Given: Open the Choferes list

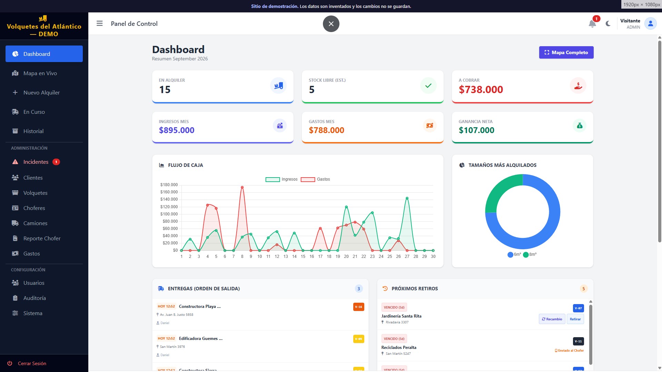Looking at the screenshot, I should point(44,208).
